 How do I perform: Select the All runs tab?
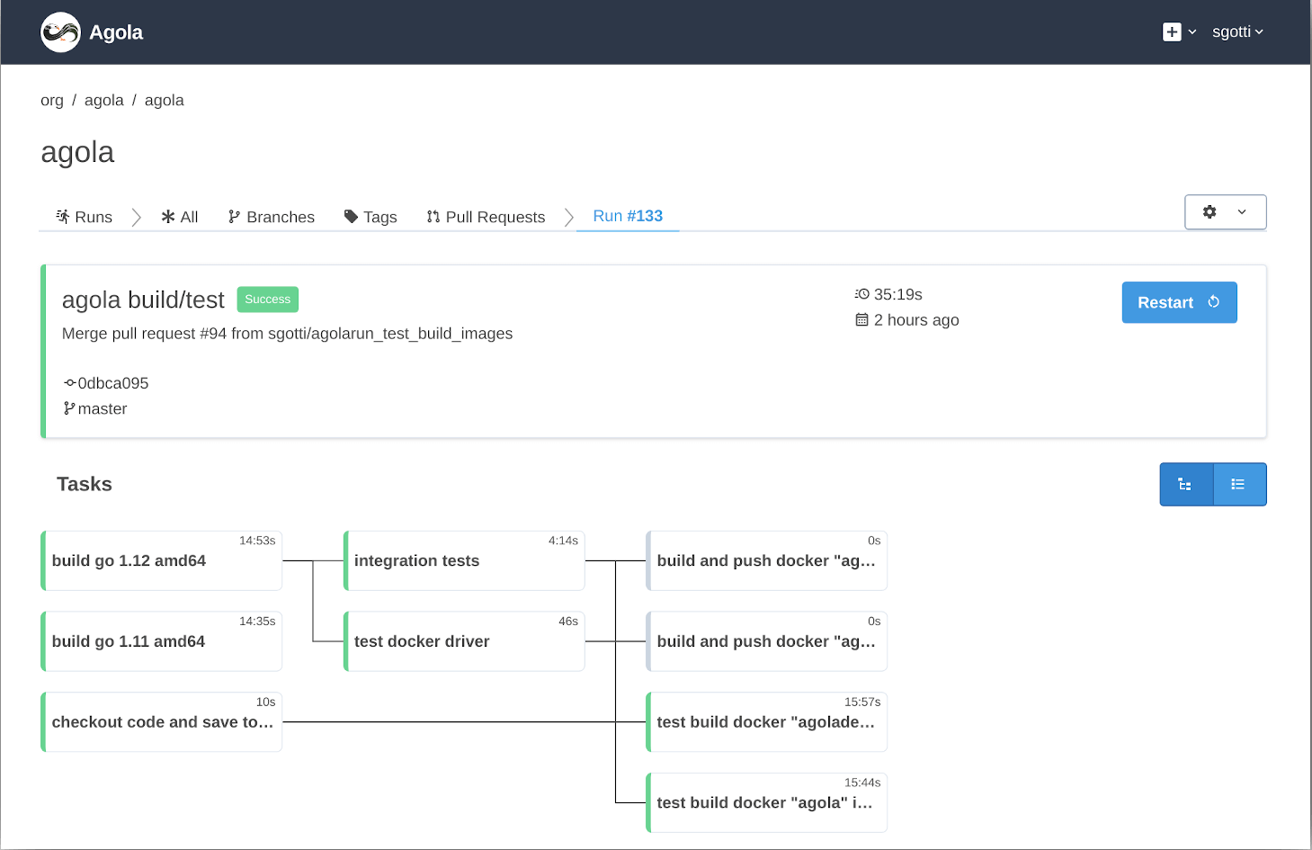[x=180, y=217]
